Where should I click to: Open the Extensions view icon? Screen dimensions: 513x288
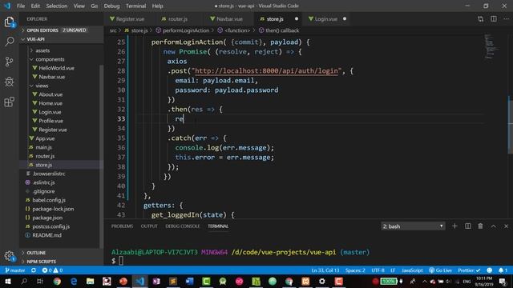coord(10,102)
